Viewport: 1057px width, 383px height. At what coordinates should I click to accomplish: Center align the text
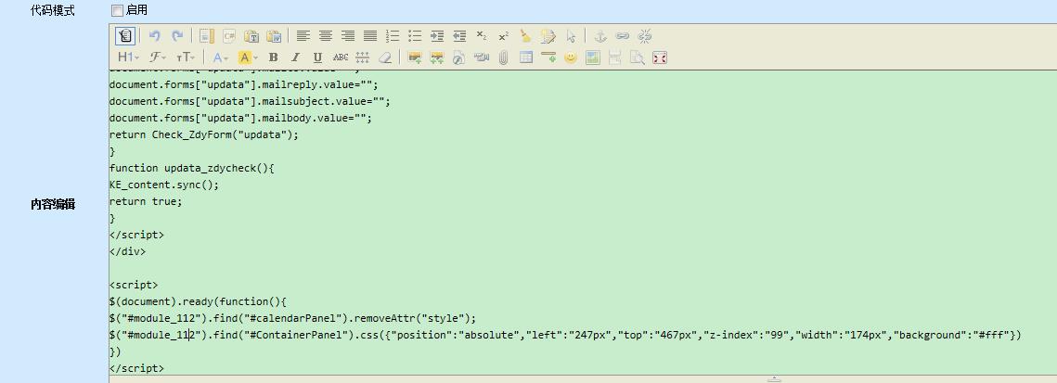pyautogui.click(x=326, y=36)
